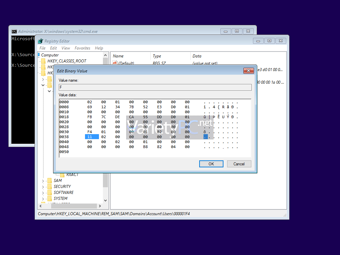Click the tree horizontal scroll left arrow
This screenshot has height=255, width=340.
point(41,206)
